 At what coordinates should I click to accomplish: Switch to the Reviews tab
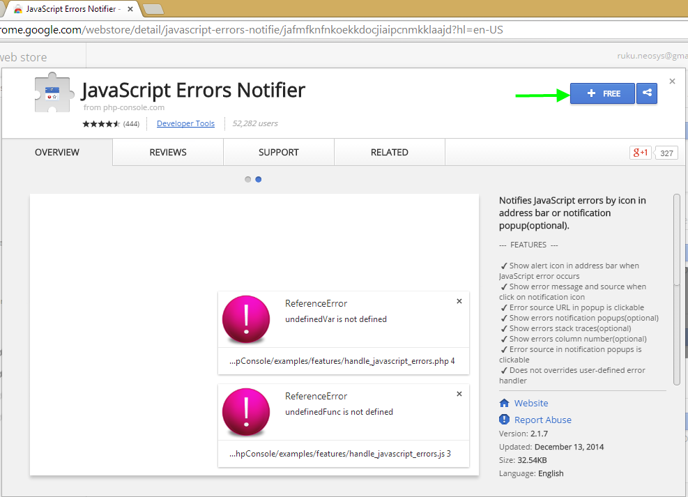[168, 152]
